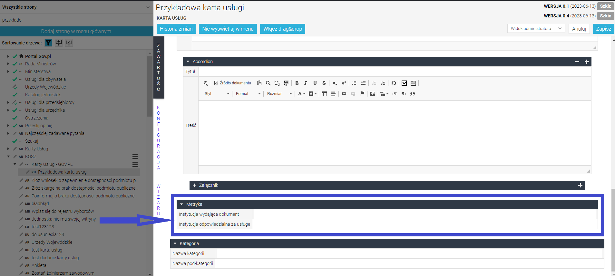Click the remove formatting icon
Viewport: 615px width, 276px height.
click(206, 83)
